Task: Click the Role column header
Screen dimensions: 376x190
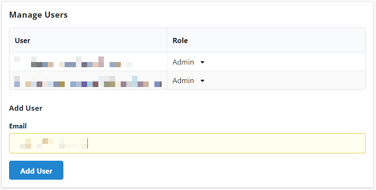Action: (180, 40)
